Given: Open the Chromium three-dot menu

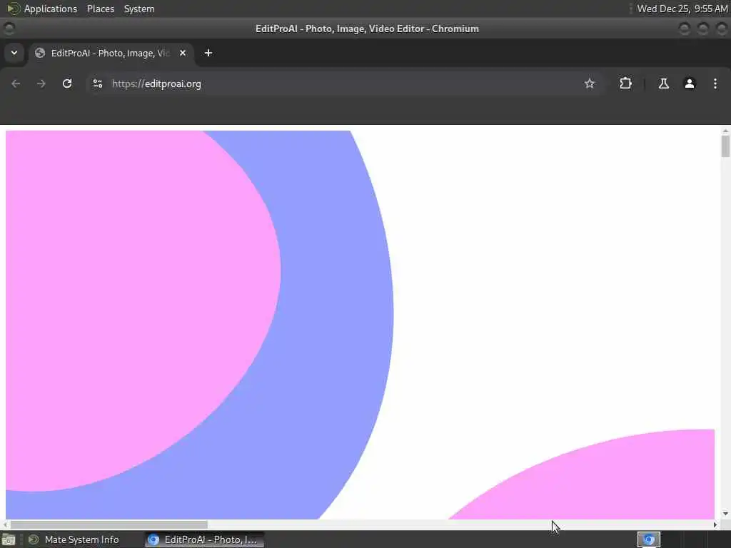Looking at the screenshot, I should pyautogui.click(x=715, y=84).
